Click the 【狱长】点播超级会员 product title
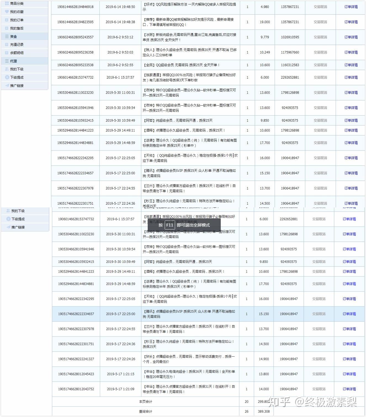 (x=189, y=359)
